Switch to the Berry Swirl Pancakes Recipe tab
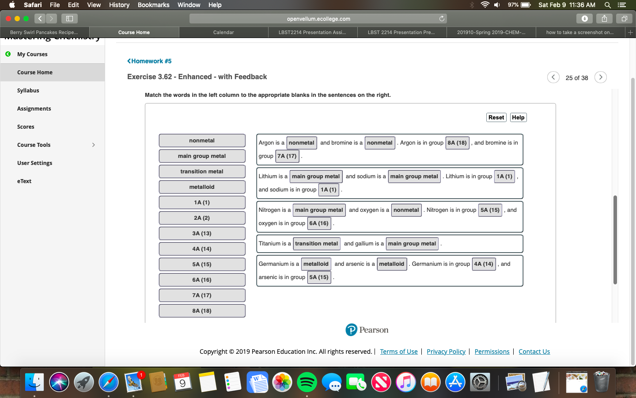 tap(44, 32)
